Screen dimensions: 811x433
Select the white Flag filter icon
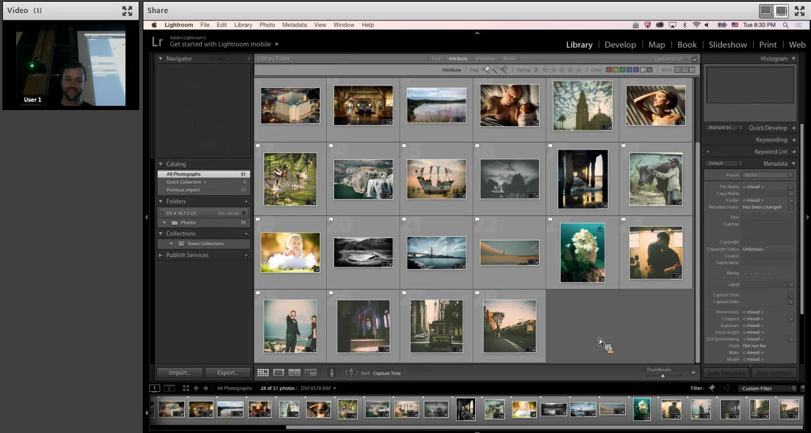tap(487, 69)
